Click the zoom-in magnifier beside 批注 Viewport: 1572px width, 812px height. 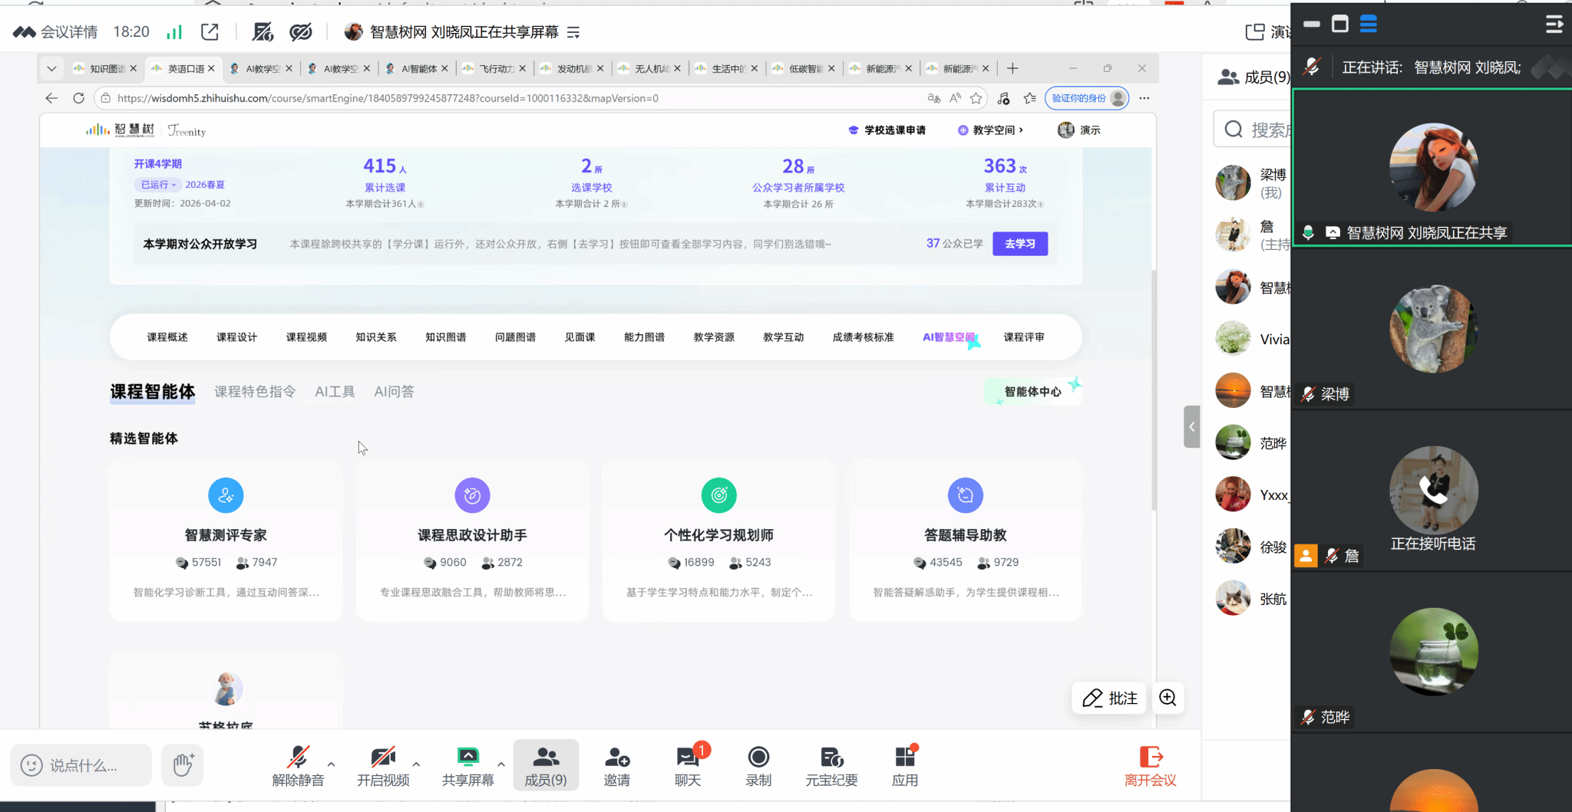click(1167, 698)
